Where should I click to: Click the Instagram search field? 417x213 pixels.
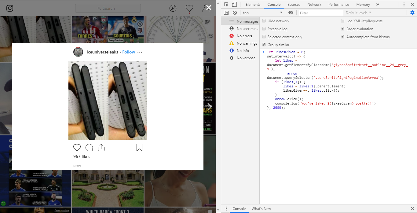[x=108, y=8]
